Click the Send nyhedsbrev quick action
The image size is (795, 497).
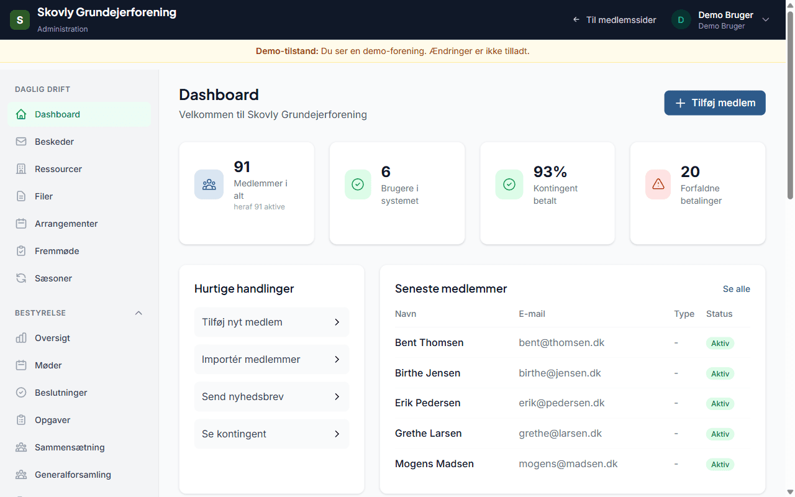click(271, 396)
